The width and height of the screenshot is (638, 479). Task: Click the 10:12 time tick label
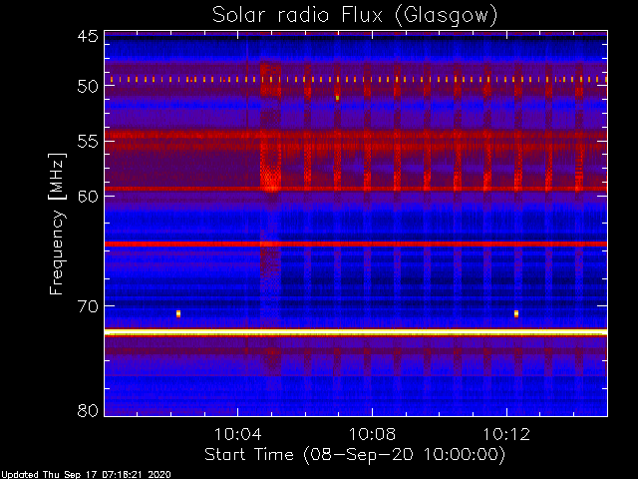point(506,434)
